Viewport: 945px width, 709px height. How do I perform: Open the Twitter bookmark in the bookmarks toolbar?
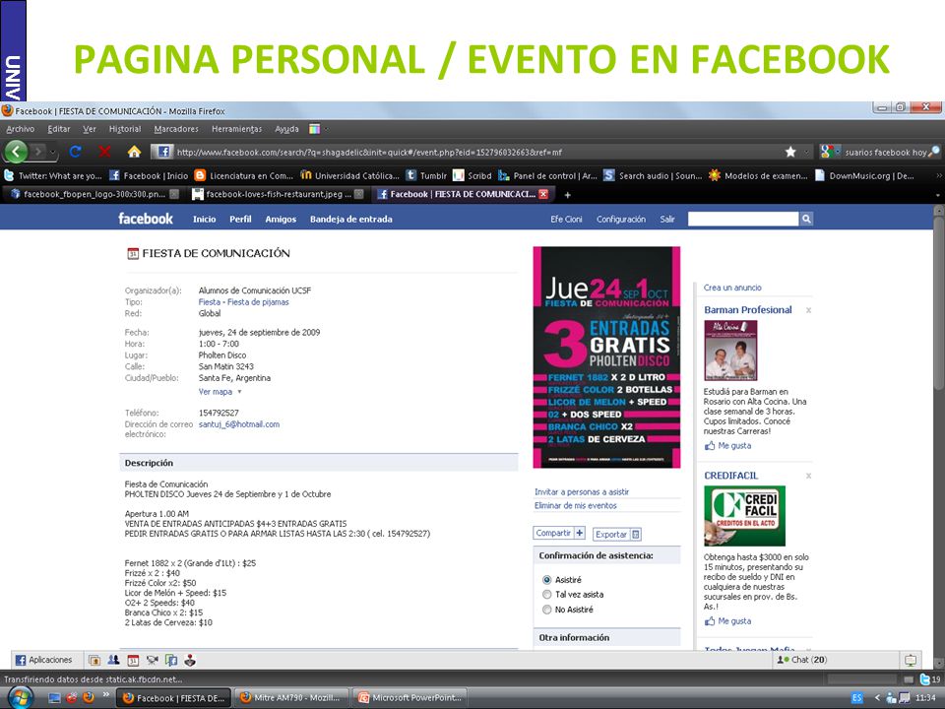point(53,176)
